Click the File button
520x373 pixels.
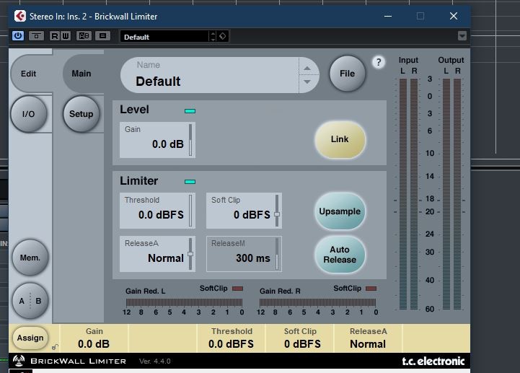(347, 73)
